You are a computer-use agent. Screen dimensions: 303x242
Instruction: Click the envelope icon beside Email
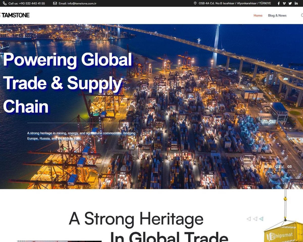pos(55,4)
